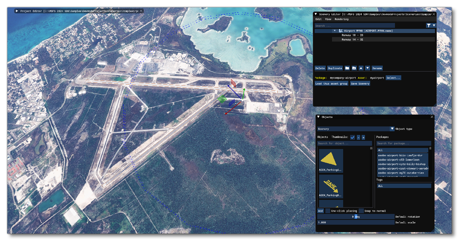This screenshot has height=241, width=459.
Task: Open the Rendering menu
Action: tap(341, 19)
